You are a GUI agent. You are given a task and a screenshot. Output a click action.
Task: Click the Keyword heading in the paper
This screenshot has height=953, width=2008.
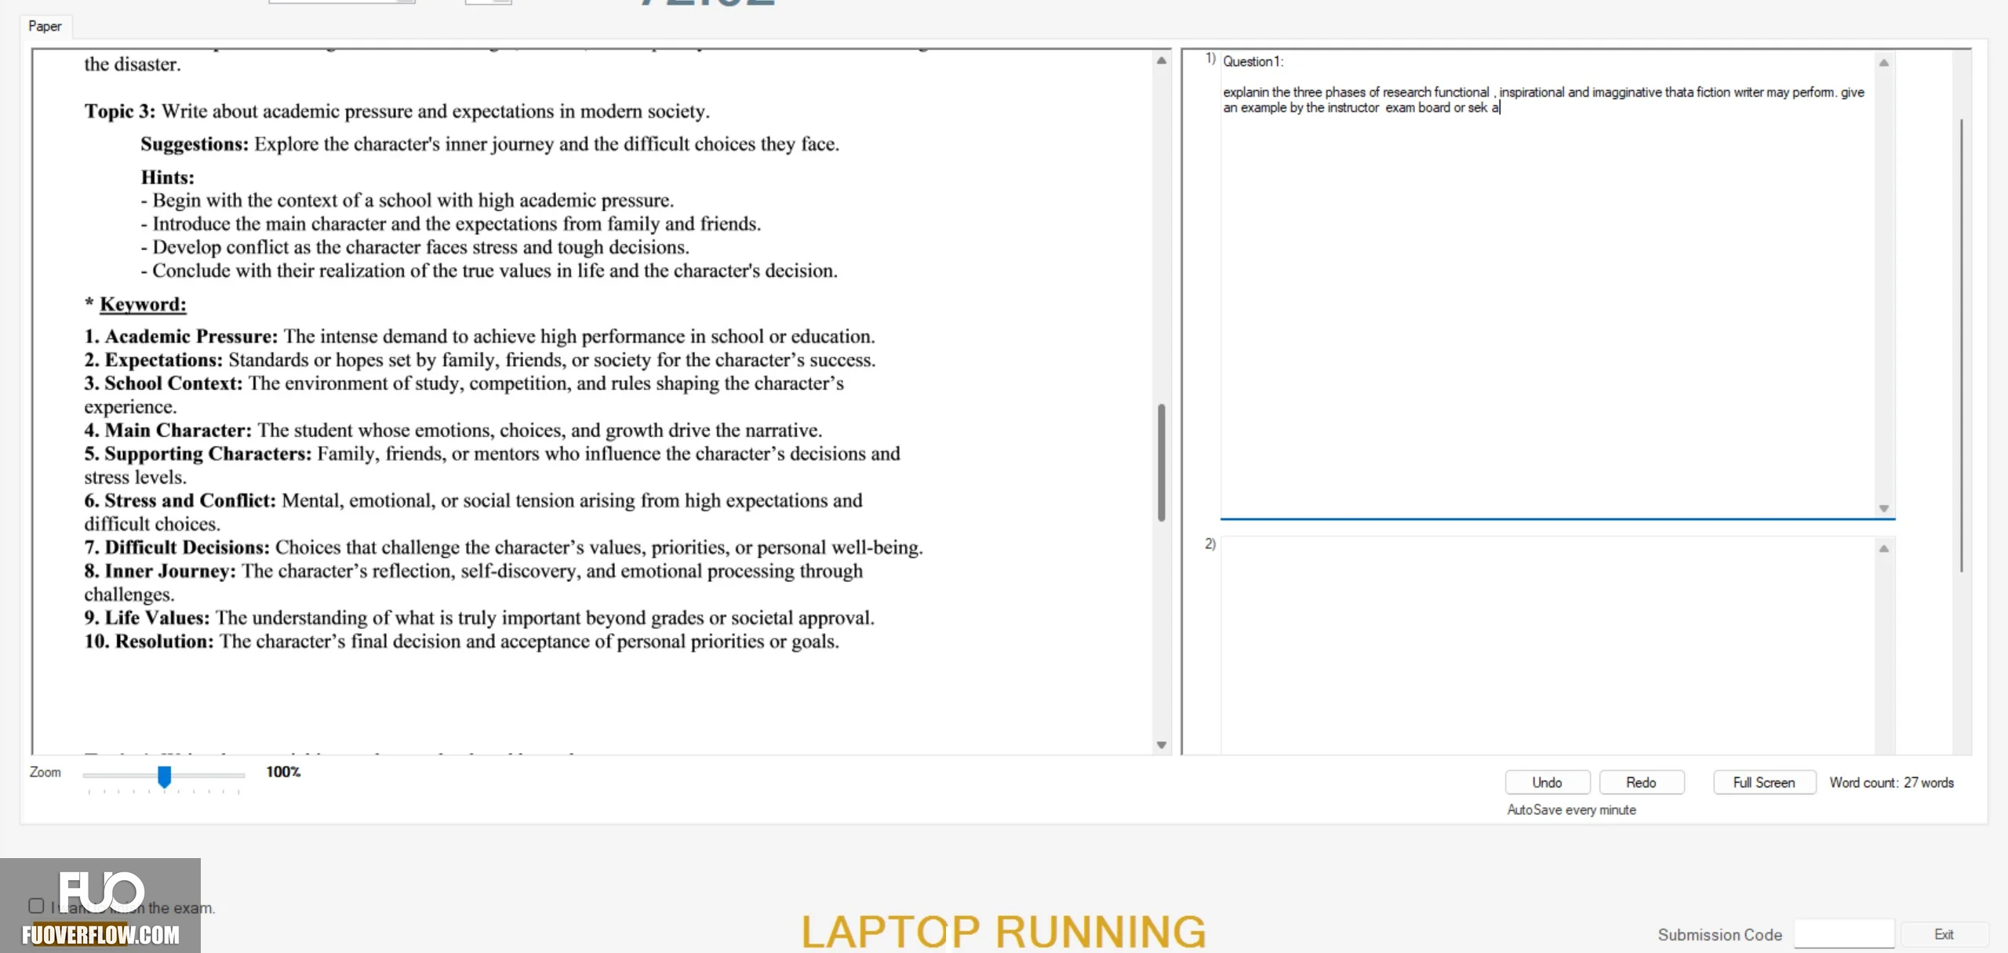(x=143, y=304)
